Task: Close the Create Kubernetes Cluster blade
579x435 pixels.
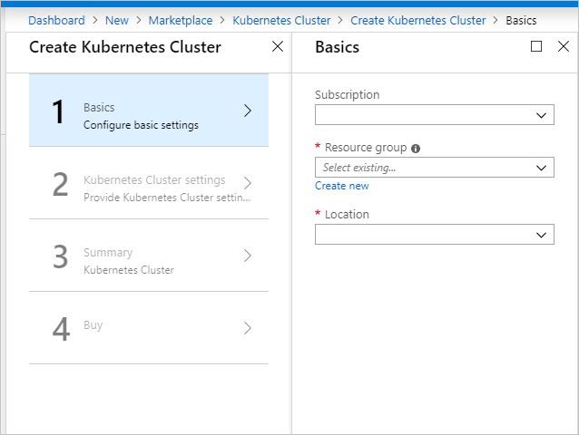Action: coord(278,46)
